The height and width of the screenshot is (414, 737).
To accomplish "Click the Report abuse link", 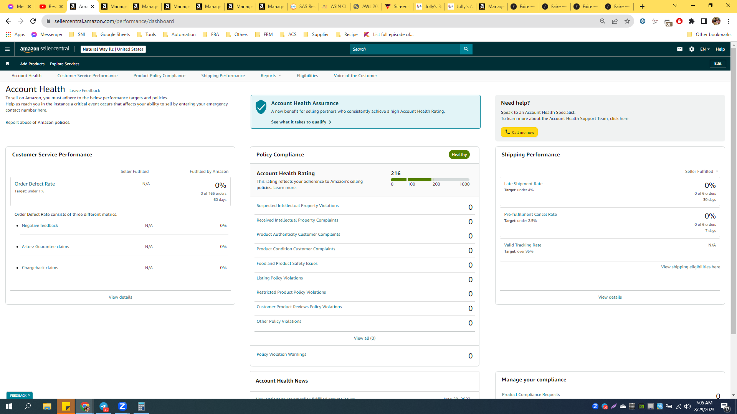I will point(18,122).
